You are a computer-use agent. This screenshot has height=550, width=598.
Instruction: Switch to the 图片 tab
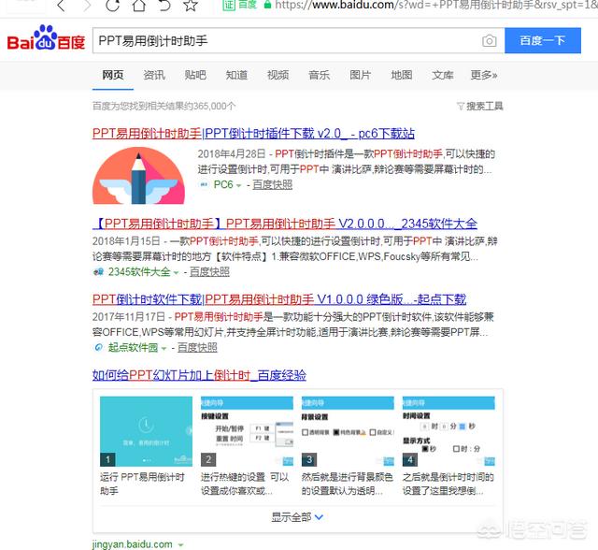[360, 75]
